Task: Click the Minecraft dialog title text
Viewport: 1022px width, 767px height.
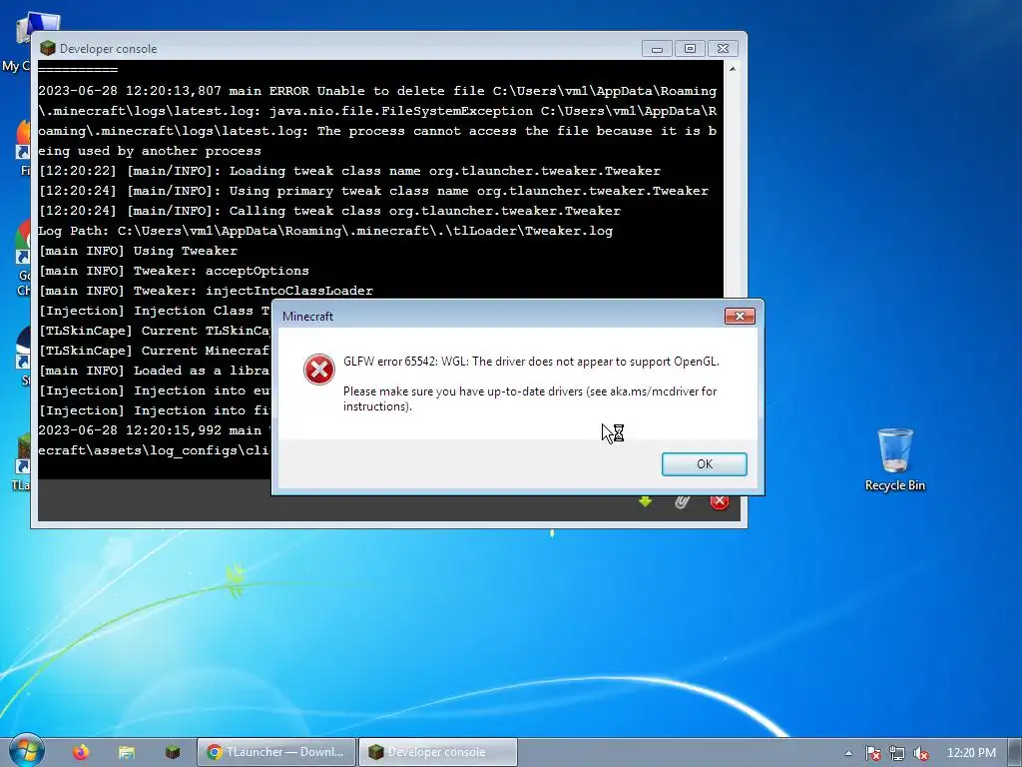Action: pos(307,317)
